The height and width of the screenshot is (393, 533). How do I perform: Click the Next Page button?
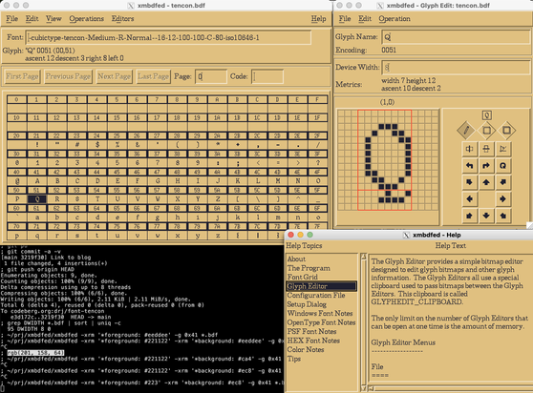[x=114, y=76]
